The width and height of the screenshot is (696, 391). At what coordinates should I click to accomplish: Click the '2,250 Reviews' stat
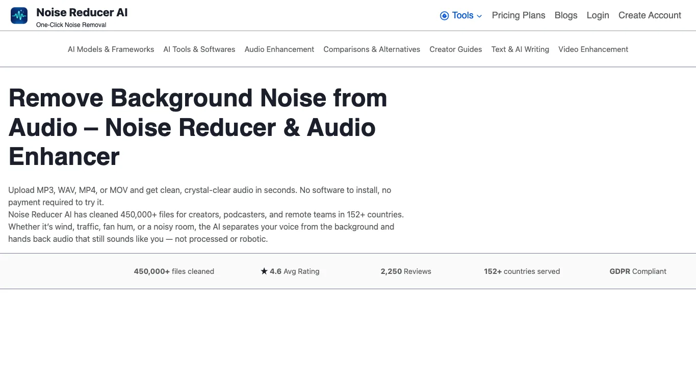(406, 271)
